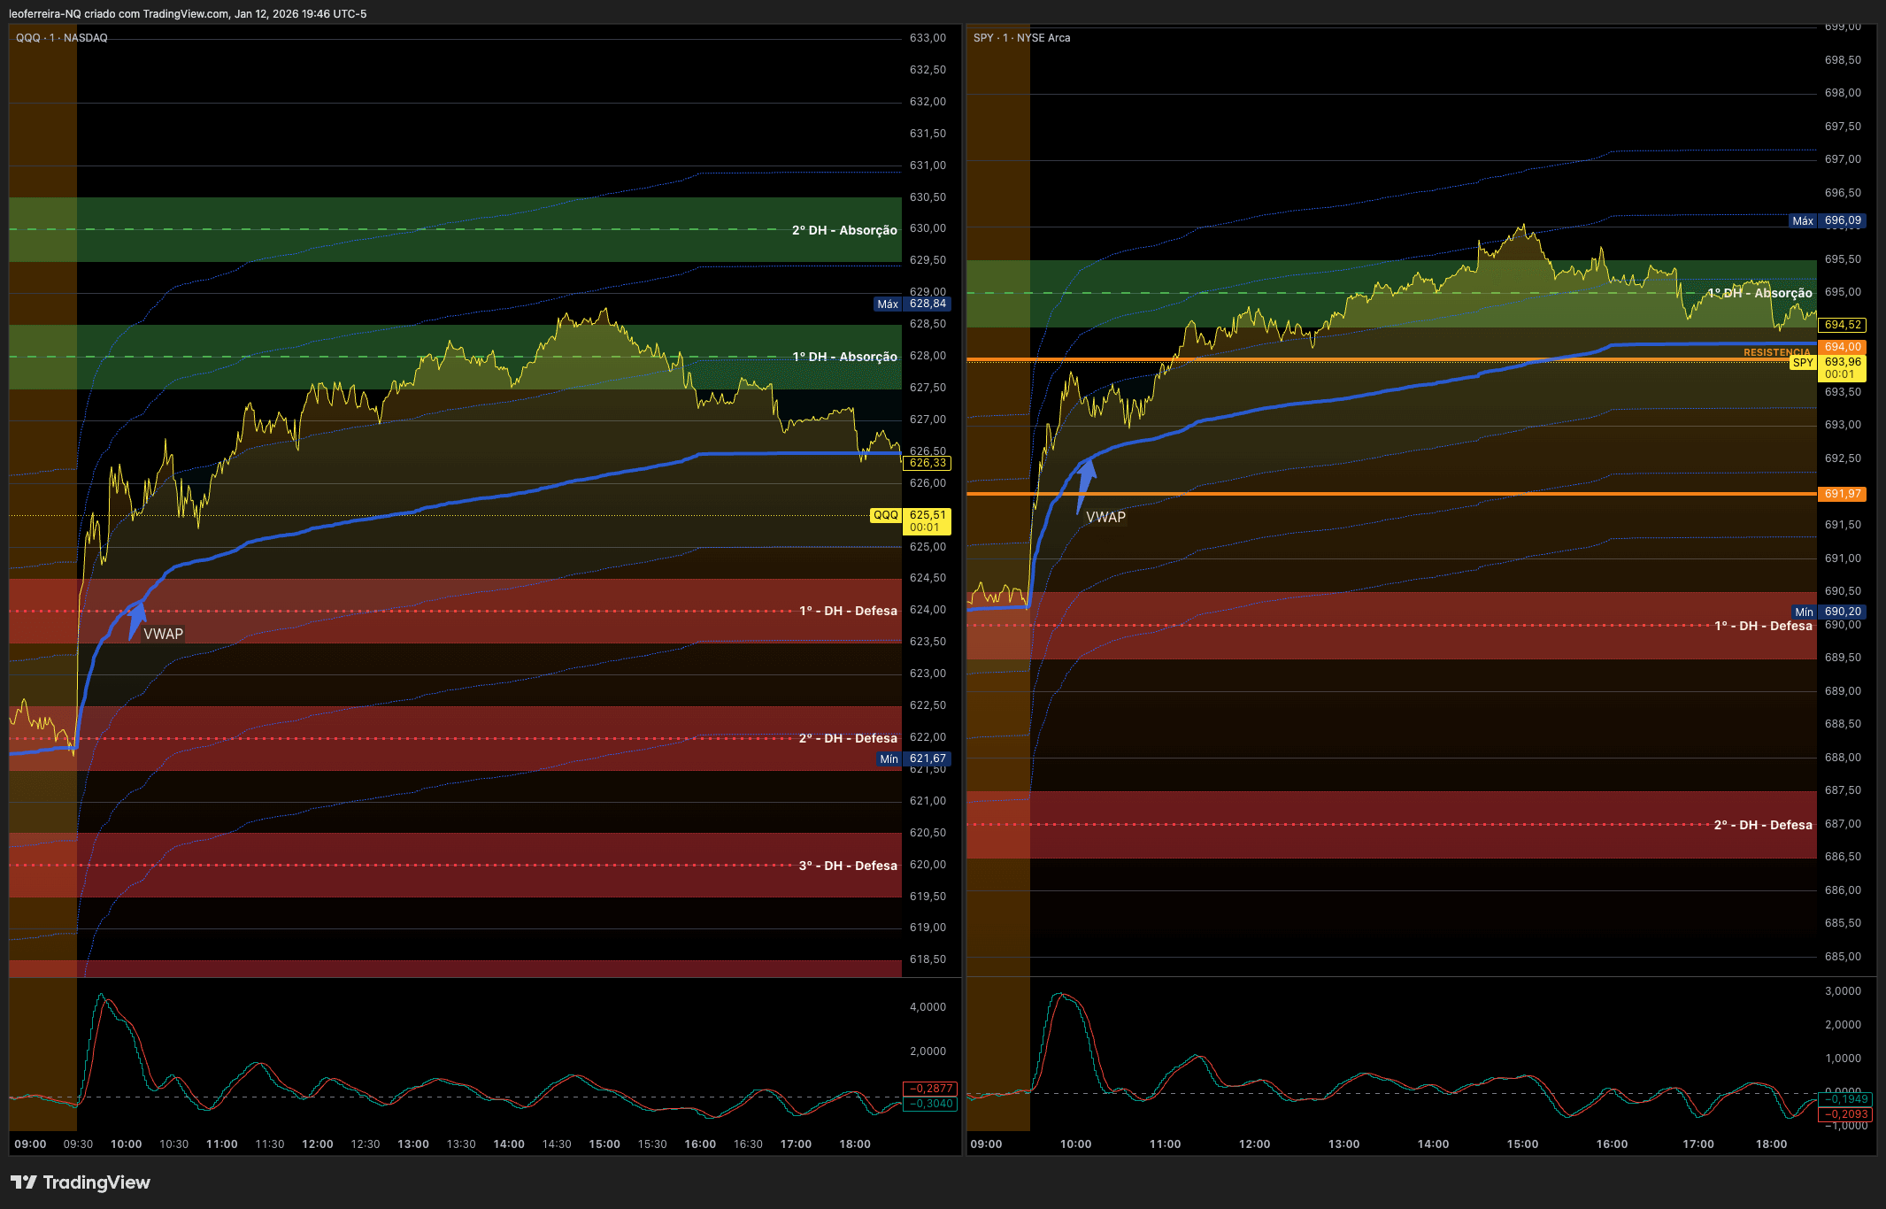The width and height of the screenshot is (1886, 1209).
Task: Select the VWAP text annotation on SPY chart
Action: pyautogui.click(x=1106, y=517)
